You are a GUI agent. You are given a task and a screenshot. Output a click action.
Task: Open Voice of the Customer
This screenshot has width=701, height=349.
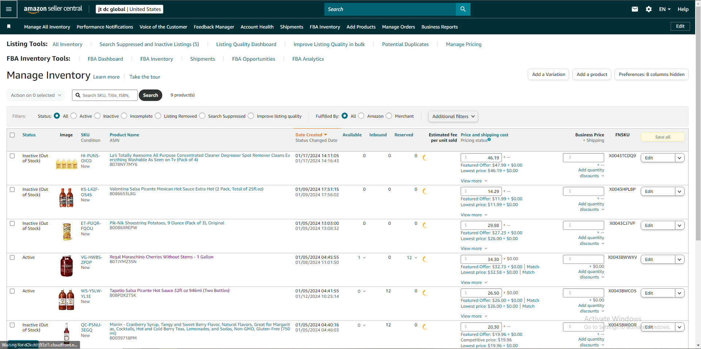point(163,27)
